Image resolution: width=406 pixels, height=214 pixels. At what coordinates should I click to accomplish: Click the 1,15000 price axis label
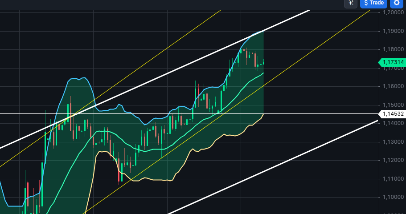click(393, 105)
